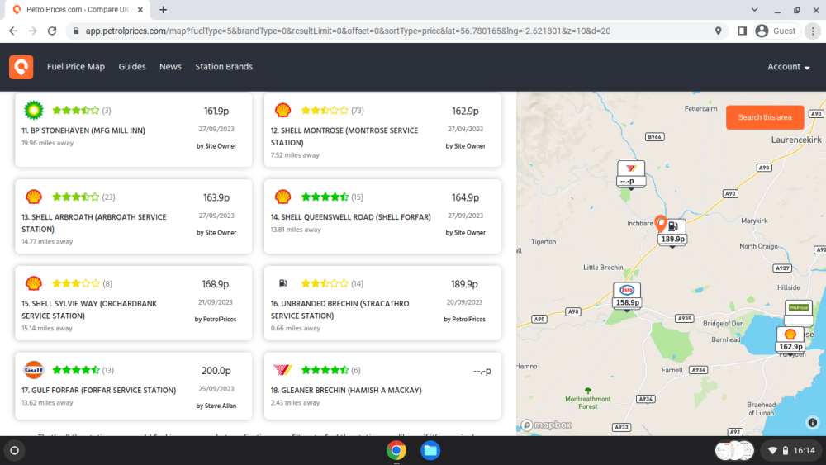The width and height of the screenshot is (826, 465).
Task: Switch to the PetrolPrices.com browser tab
Action: coord(78,9)
